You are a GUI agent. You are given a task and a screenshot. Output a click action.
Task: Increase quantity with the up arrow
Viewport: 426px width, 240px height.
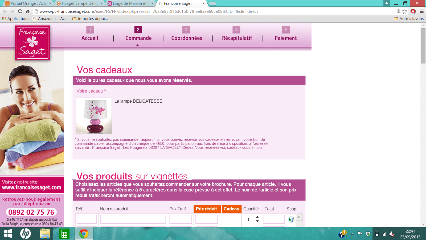[x=257, y=217]
